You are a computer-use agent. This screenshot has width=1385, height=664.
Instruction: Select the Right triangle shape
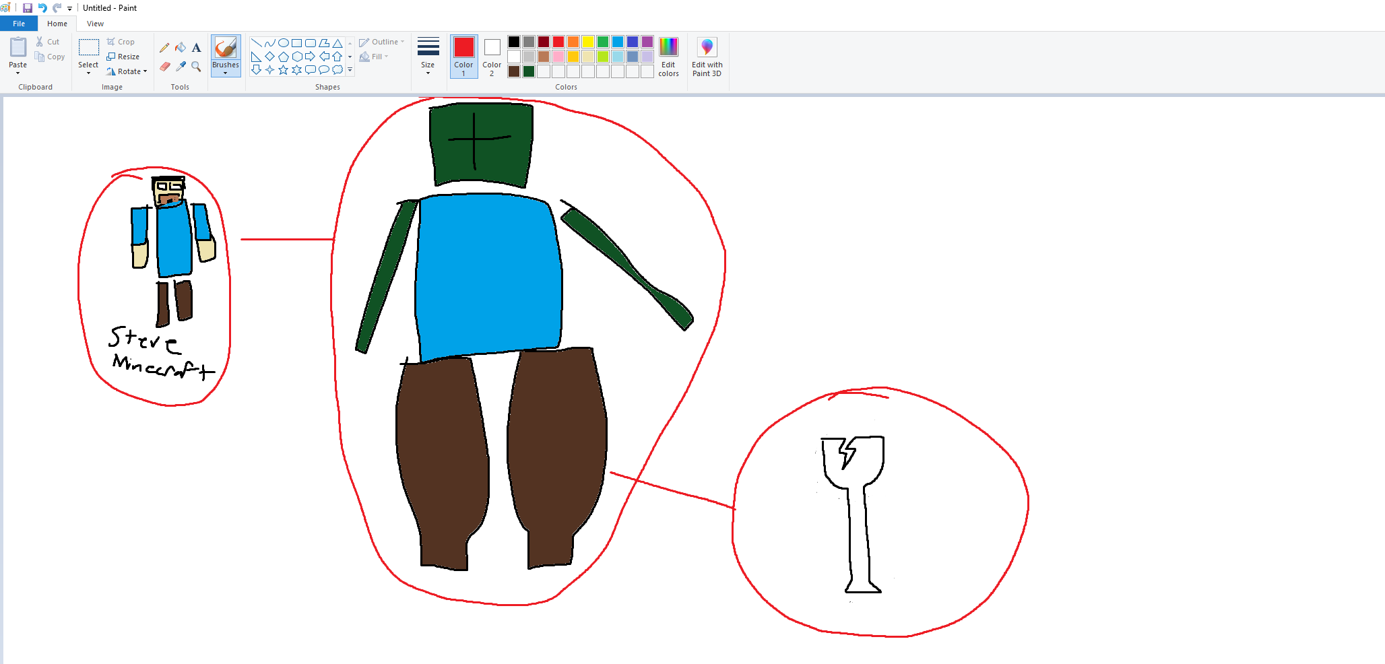pyautogui.click(x=256, y=57)
